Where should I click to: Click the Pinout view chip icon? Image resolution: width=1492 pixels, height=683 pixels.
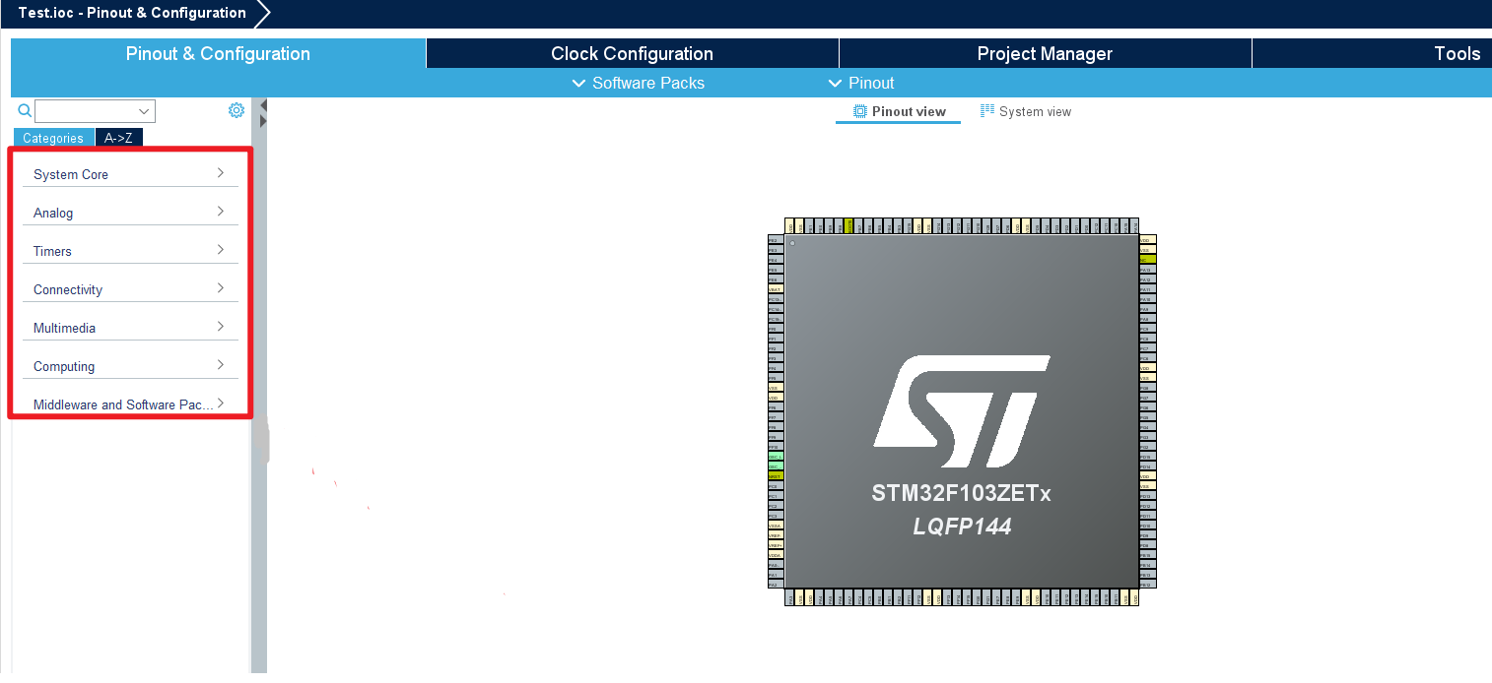click(x=860, y=111)
